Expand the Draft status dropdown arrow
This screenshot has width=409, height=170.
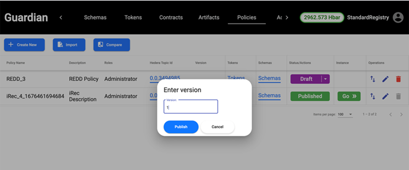point(326,79)
